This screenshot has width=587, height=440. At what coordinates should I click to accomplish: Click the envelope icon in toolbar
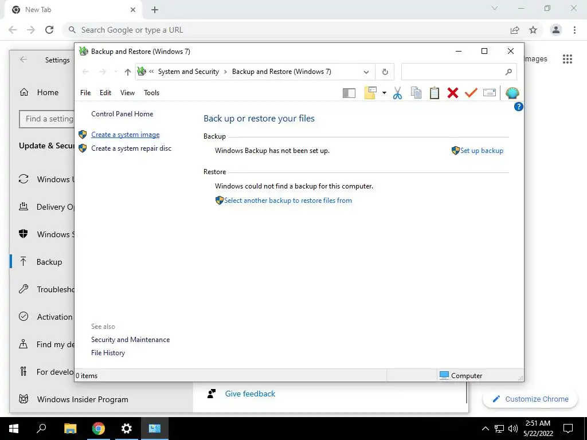pos(490,92)
